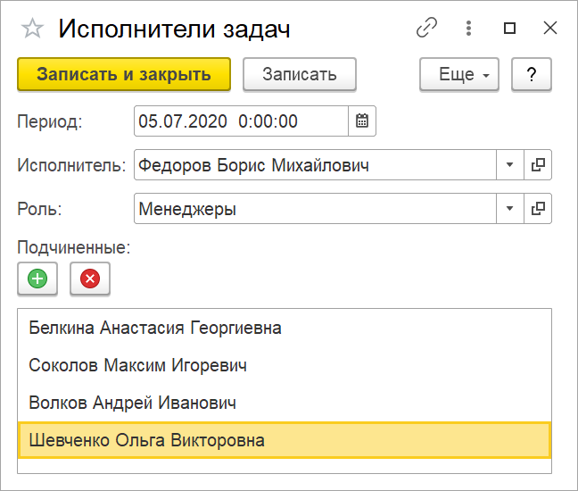Add form to favorites with star icon
Screen dimensions: 578x491
32,29
